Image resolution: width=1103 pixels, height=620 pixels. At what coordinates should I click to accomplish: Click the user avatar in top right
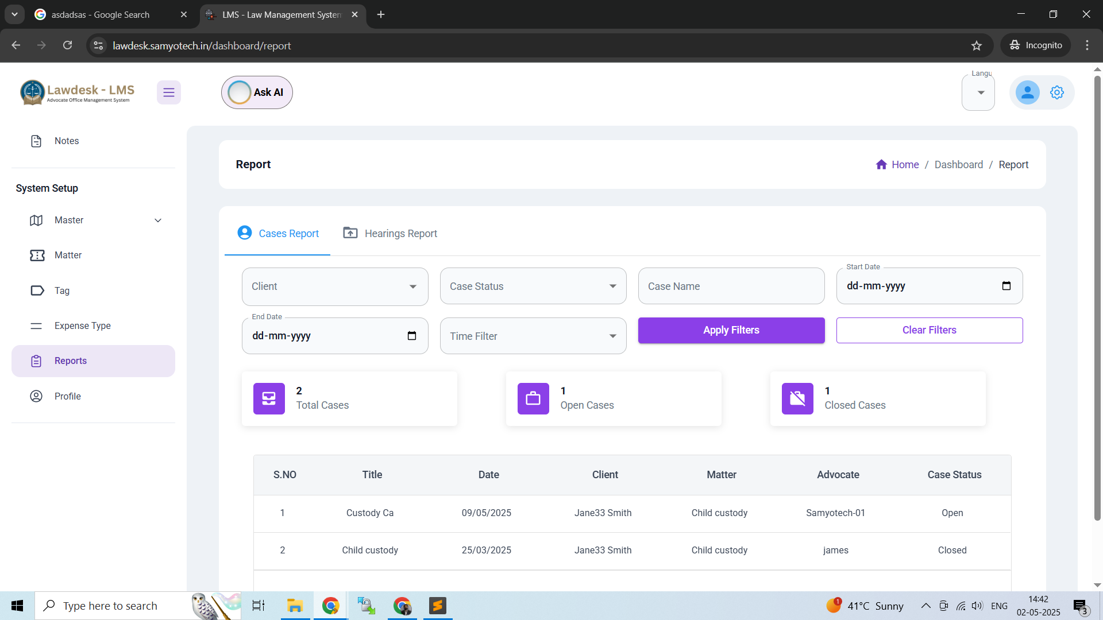coord(1027,92)
